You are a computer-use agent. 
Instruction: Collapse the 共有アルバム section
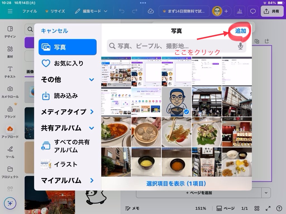[91, 128]
